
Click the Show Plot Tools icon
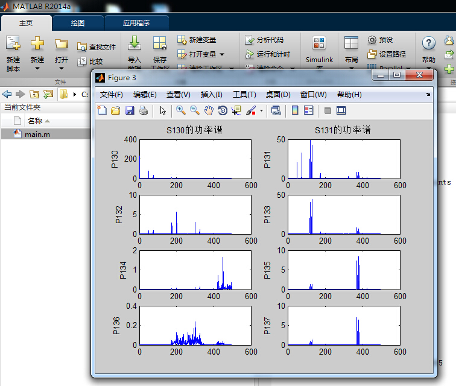pos(341,110)
